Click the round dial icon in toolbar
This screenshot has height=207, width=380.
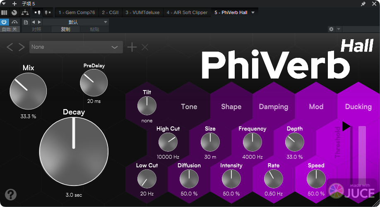click(14, 12)
